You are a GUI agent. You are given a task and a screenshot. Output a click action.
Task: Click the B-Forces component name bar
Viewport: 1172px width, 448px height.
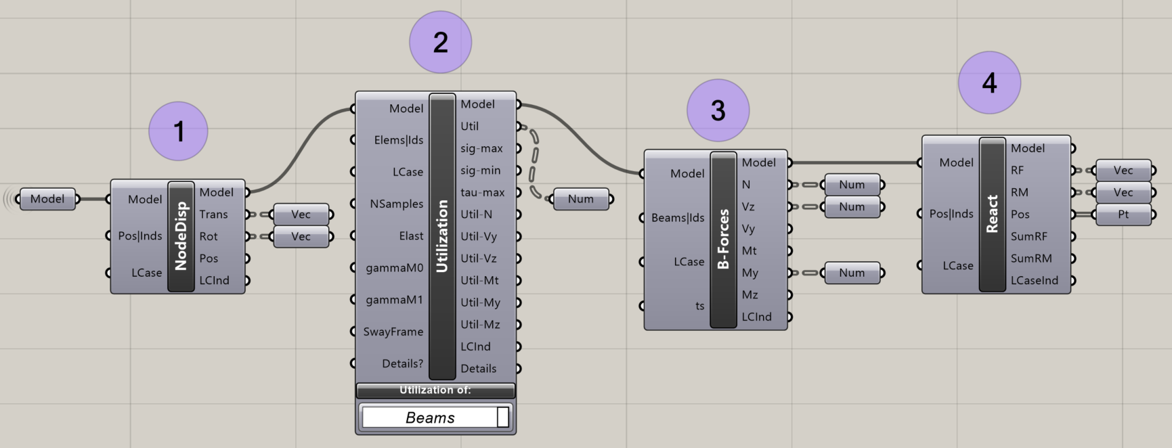[x=723, y=240]
